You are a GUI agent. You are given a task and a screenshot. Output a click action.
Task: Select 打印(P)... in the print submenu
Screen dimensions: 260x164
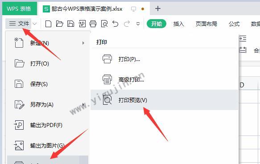(164, 59)
